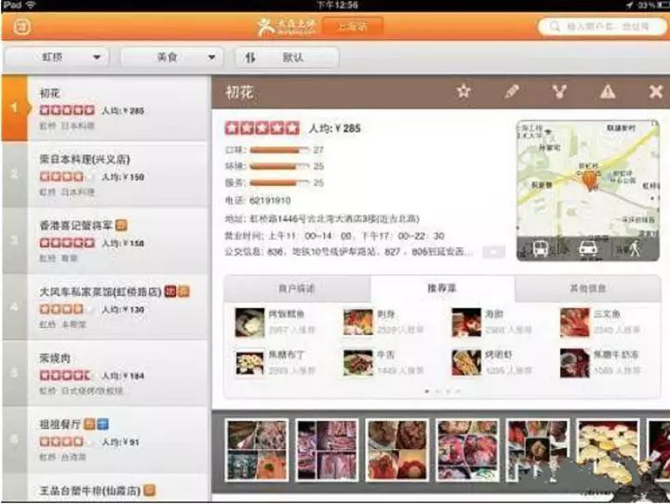
Task: Click the merchant search input field
Action: [x=605, y=27]
